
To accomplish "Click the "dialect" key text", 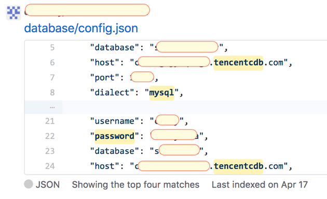I will pyautogui.click(x=112, y=92).
